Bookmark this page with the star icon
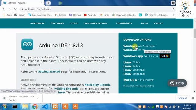The width and height of the screenshot is (196, 110). pyautogui.click(x=174, y=9)
